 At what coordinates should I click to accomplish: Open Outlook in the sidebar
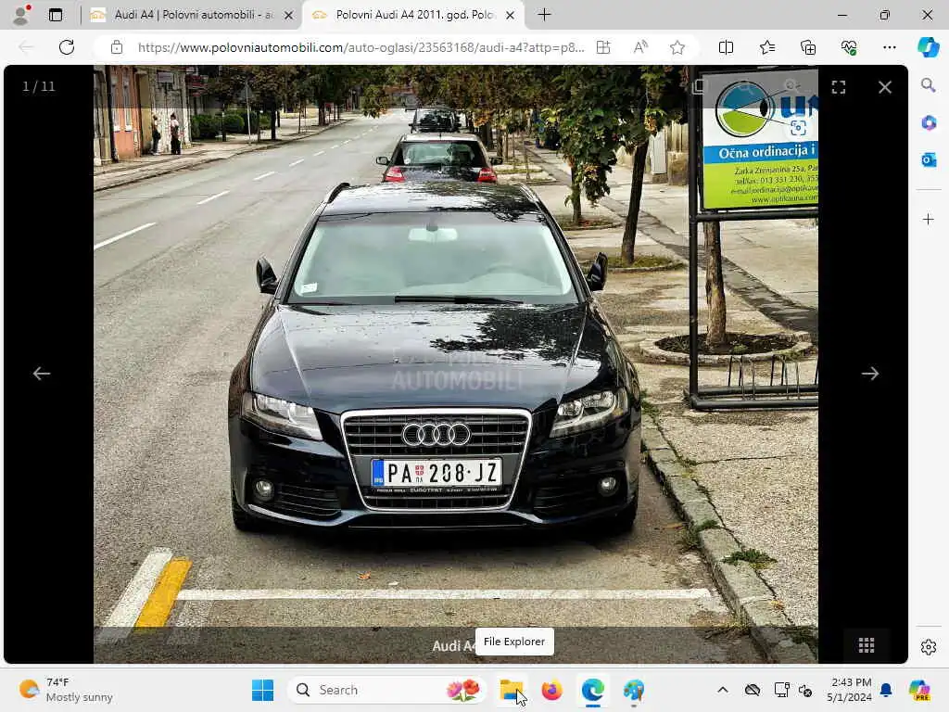[928, 159]
